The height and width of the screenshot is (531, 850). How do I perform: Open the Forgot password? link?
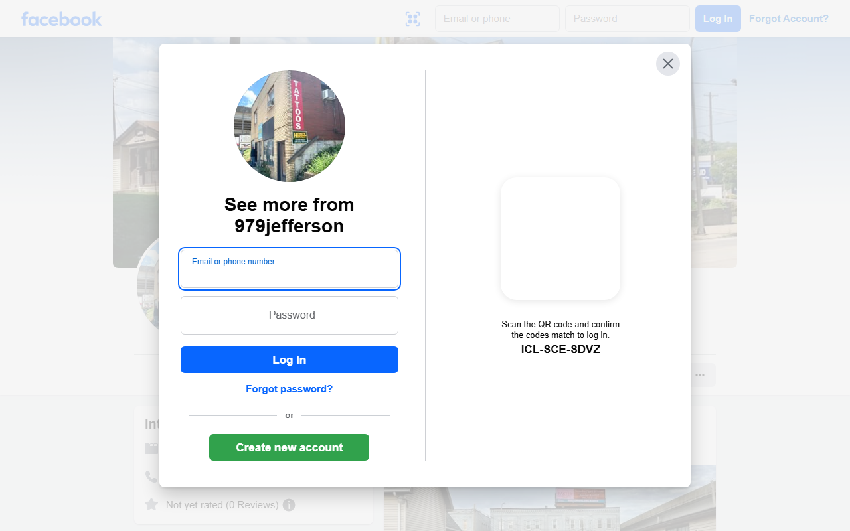pos(290,389)
